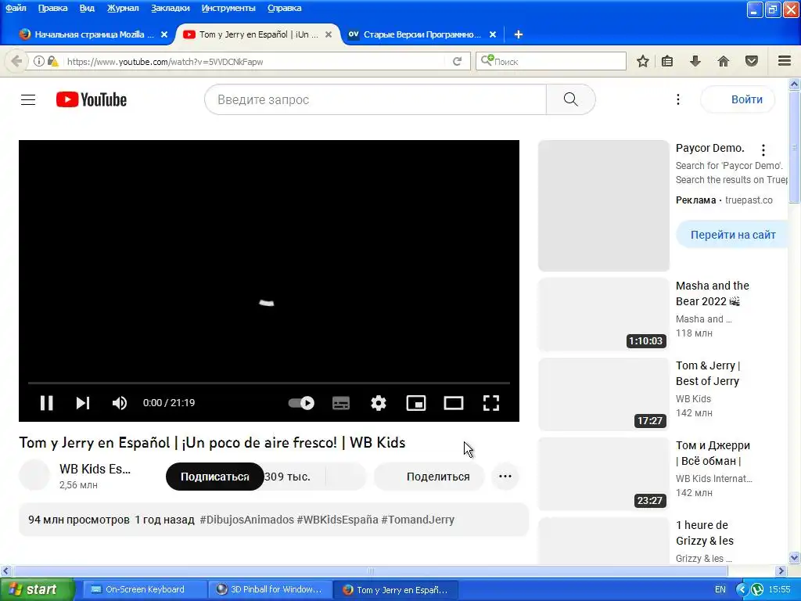Click the Войти sign-in button
The image size is (801, 601).
(738, 99)
